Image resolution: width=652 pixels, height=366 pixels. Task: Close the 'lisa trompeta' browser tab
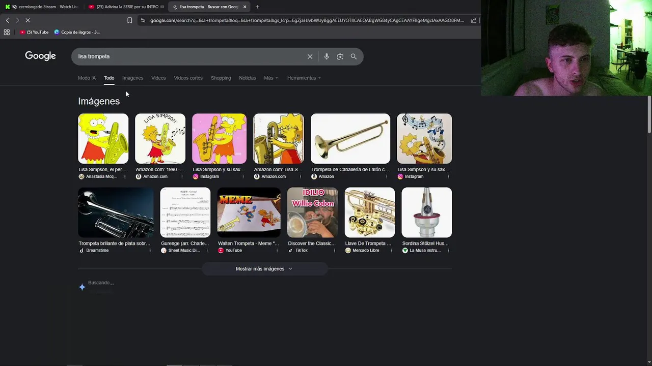click(x=244, y=7)
